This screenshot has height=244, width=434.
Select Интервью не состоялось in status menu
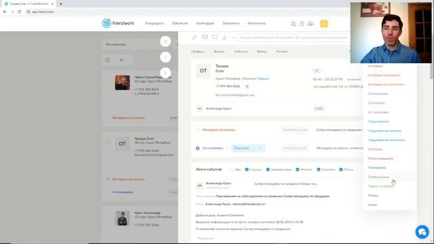click(x=386, y=84)
